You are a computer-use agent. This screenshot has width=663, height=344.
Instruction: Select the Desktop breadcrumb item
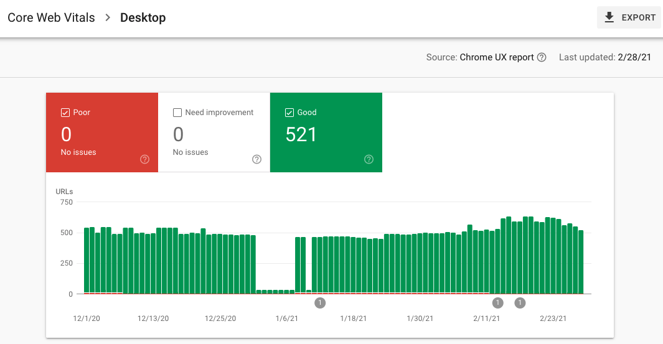coord(143,17)
